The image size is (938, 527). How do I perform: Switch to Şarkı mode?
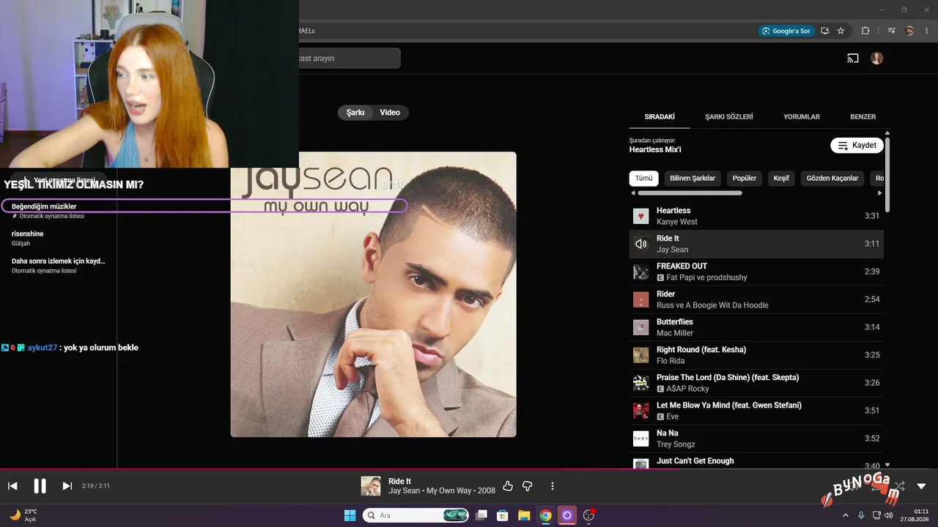355,113
